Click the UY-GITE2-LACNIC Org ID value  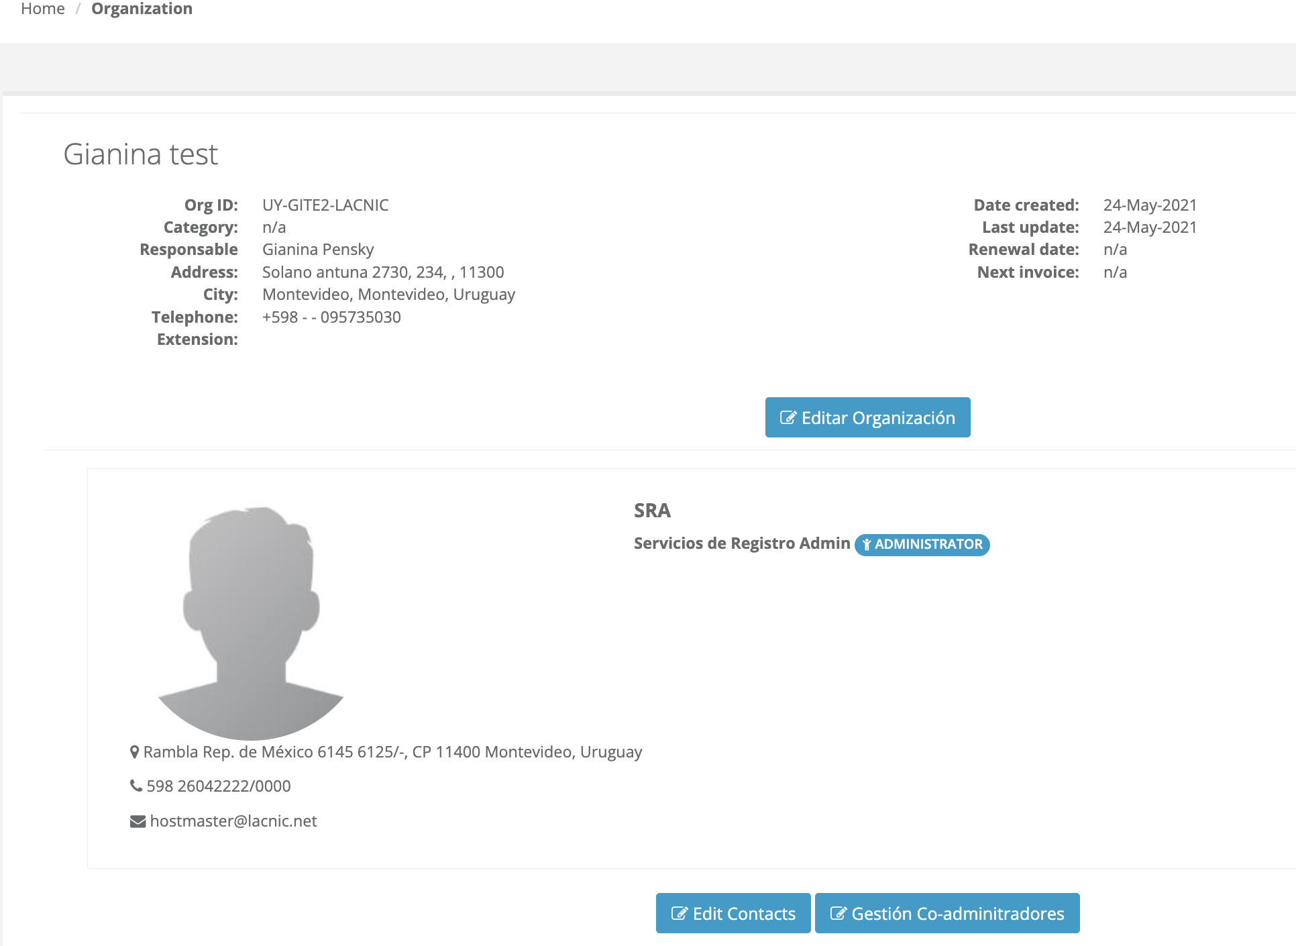coord(325,205)
